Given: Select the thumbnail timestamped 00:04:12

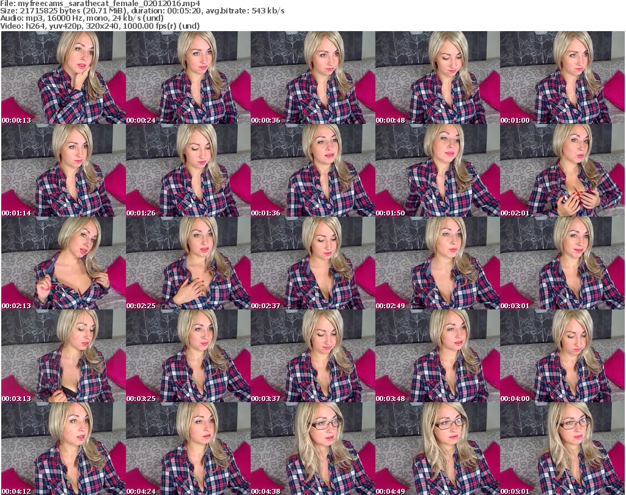Looking at the screenshot, I should coord(64,449).
